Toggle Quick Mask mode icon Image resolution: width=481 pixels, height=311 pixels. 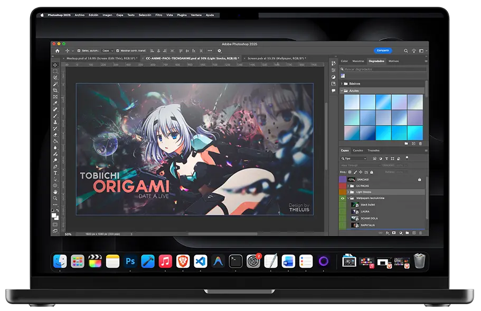point(55,225)
